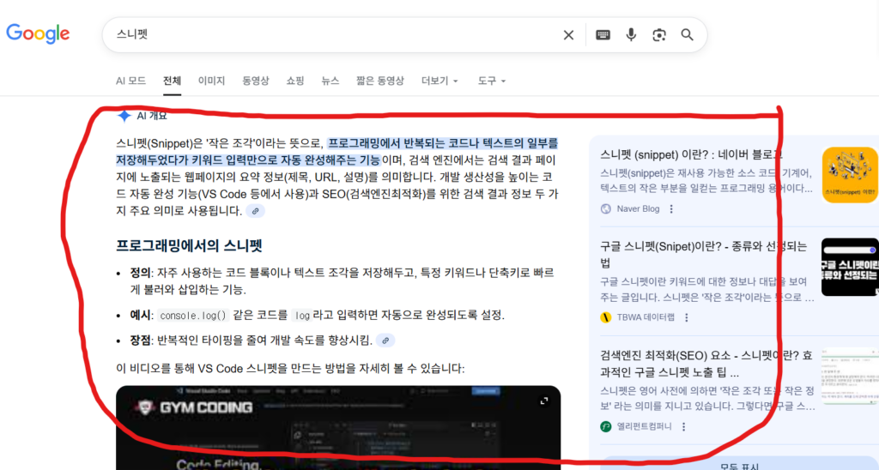Open source link chip after 장점 bullet

point(385,340)
